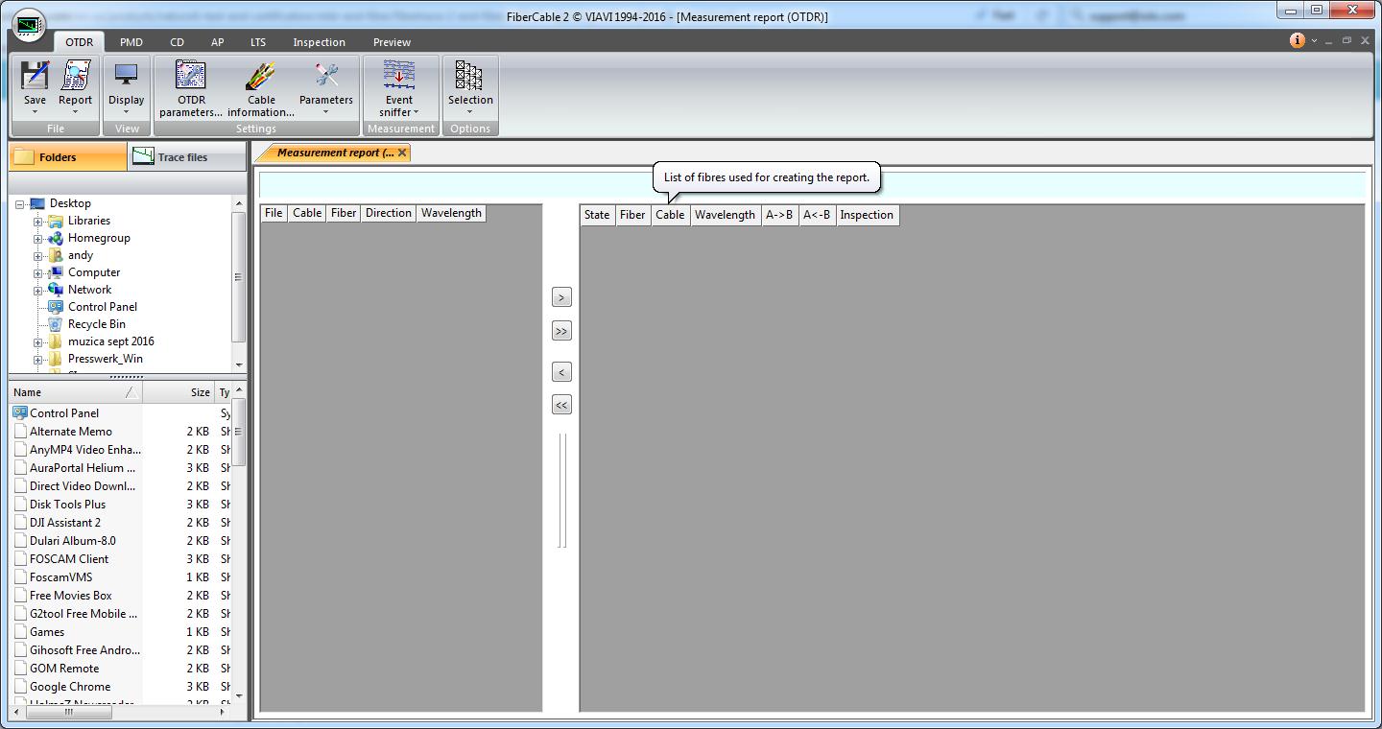Open the Inspection ribbon tab
This screenshot has width=1382, height=729.
[x=319, y=42]
